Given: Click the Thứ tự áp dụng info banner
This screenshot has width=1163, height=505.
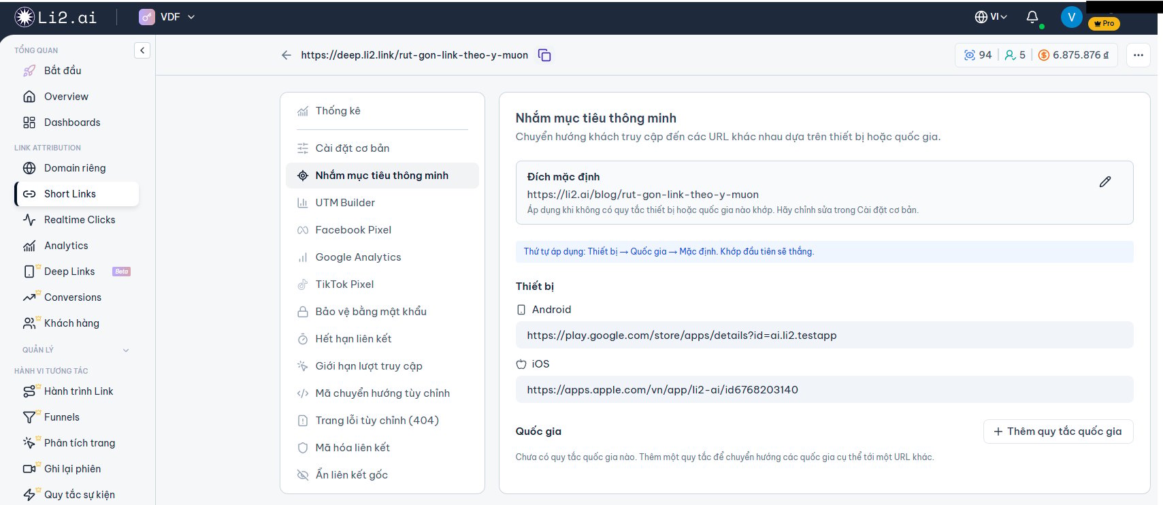Looking at the screenshot, I should click(825, 252).
